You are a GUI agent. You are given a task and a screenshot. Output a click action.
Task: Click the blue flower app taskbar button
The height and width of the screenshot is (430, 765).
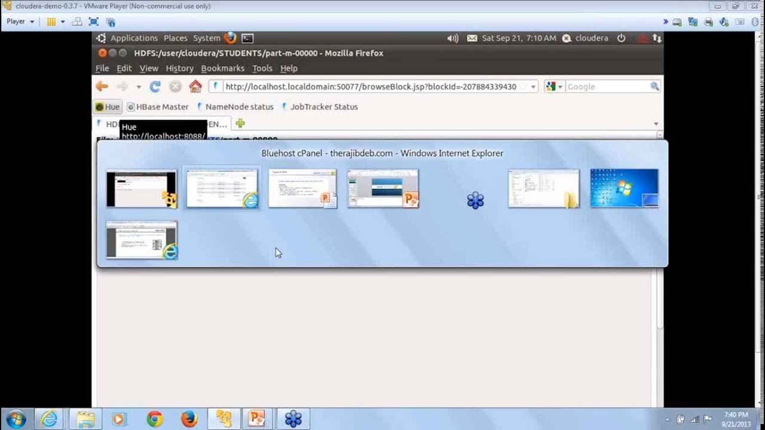(x=293, y=419)
